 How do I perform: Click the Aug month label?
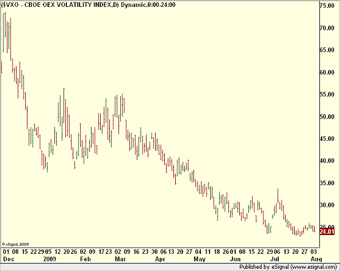tap(317, 259)
